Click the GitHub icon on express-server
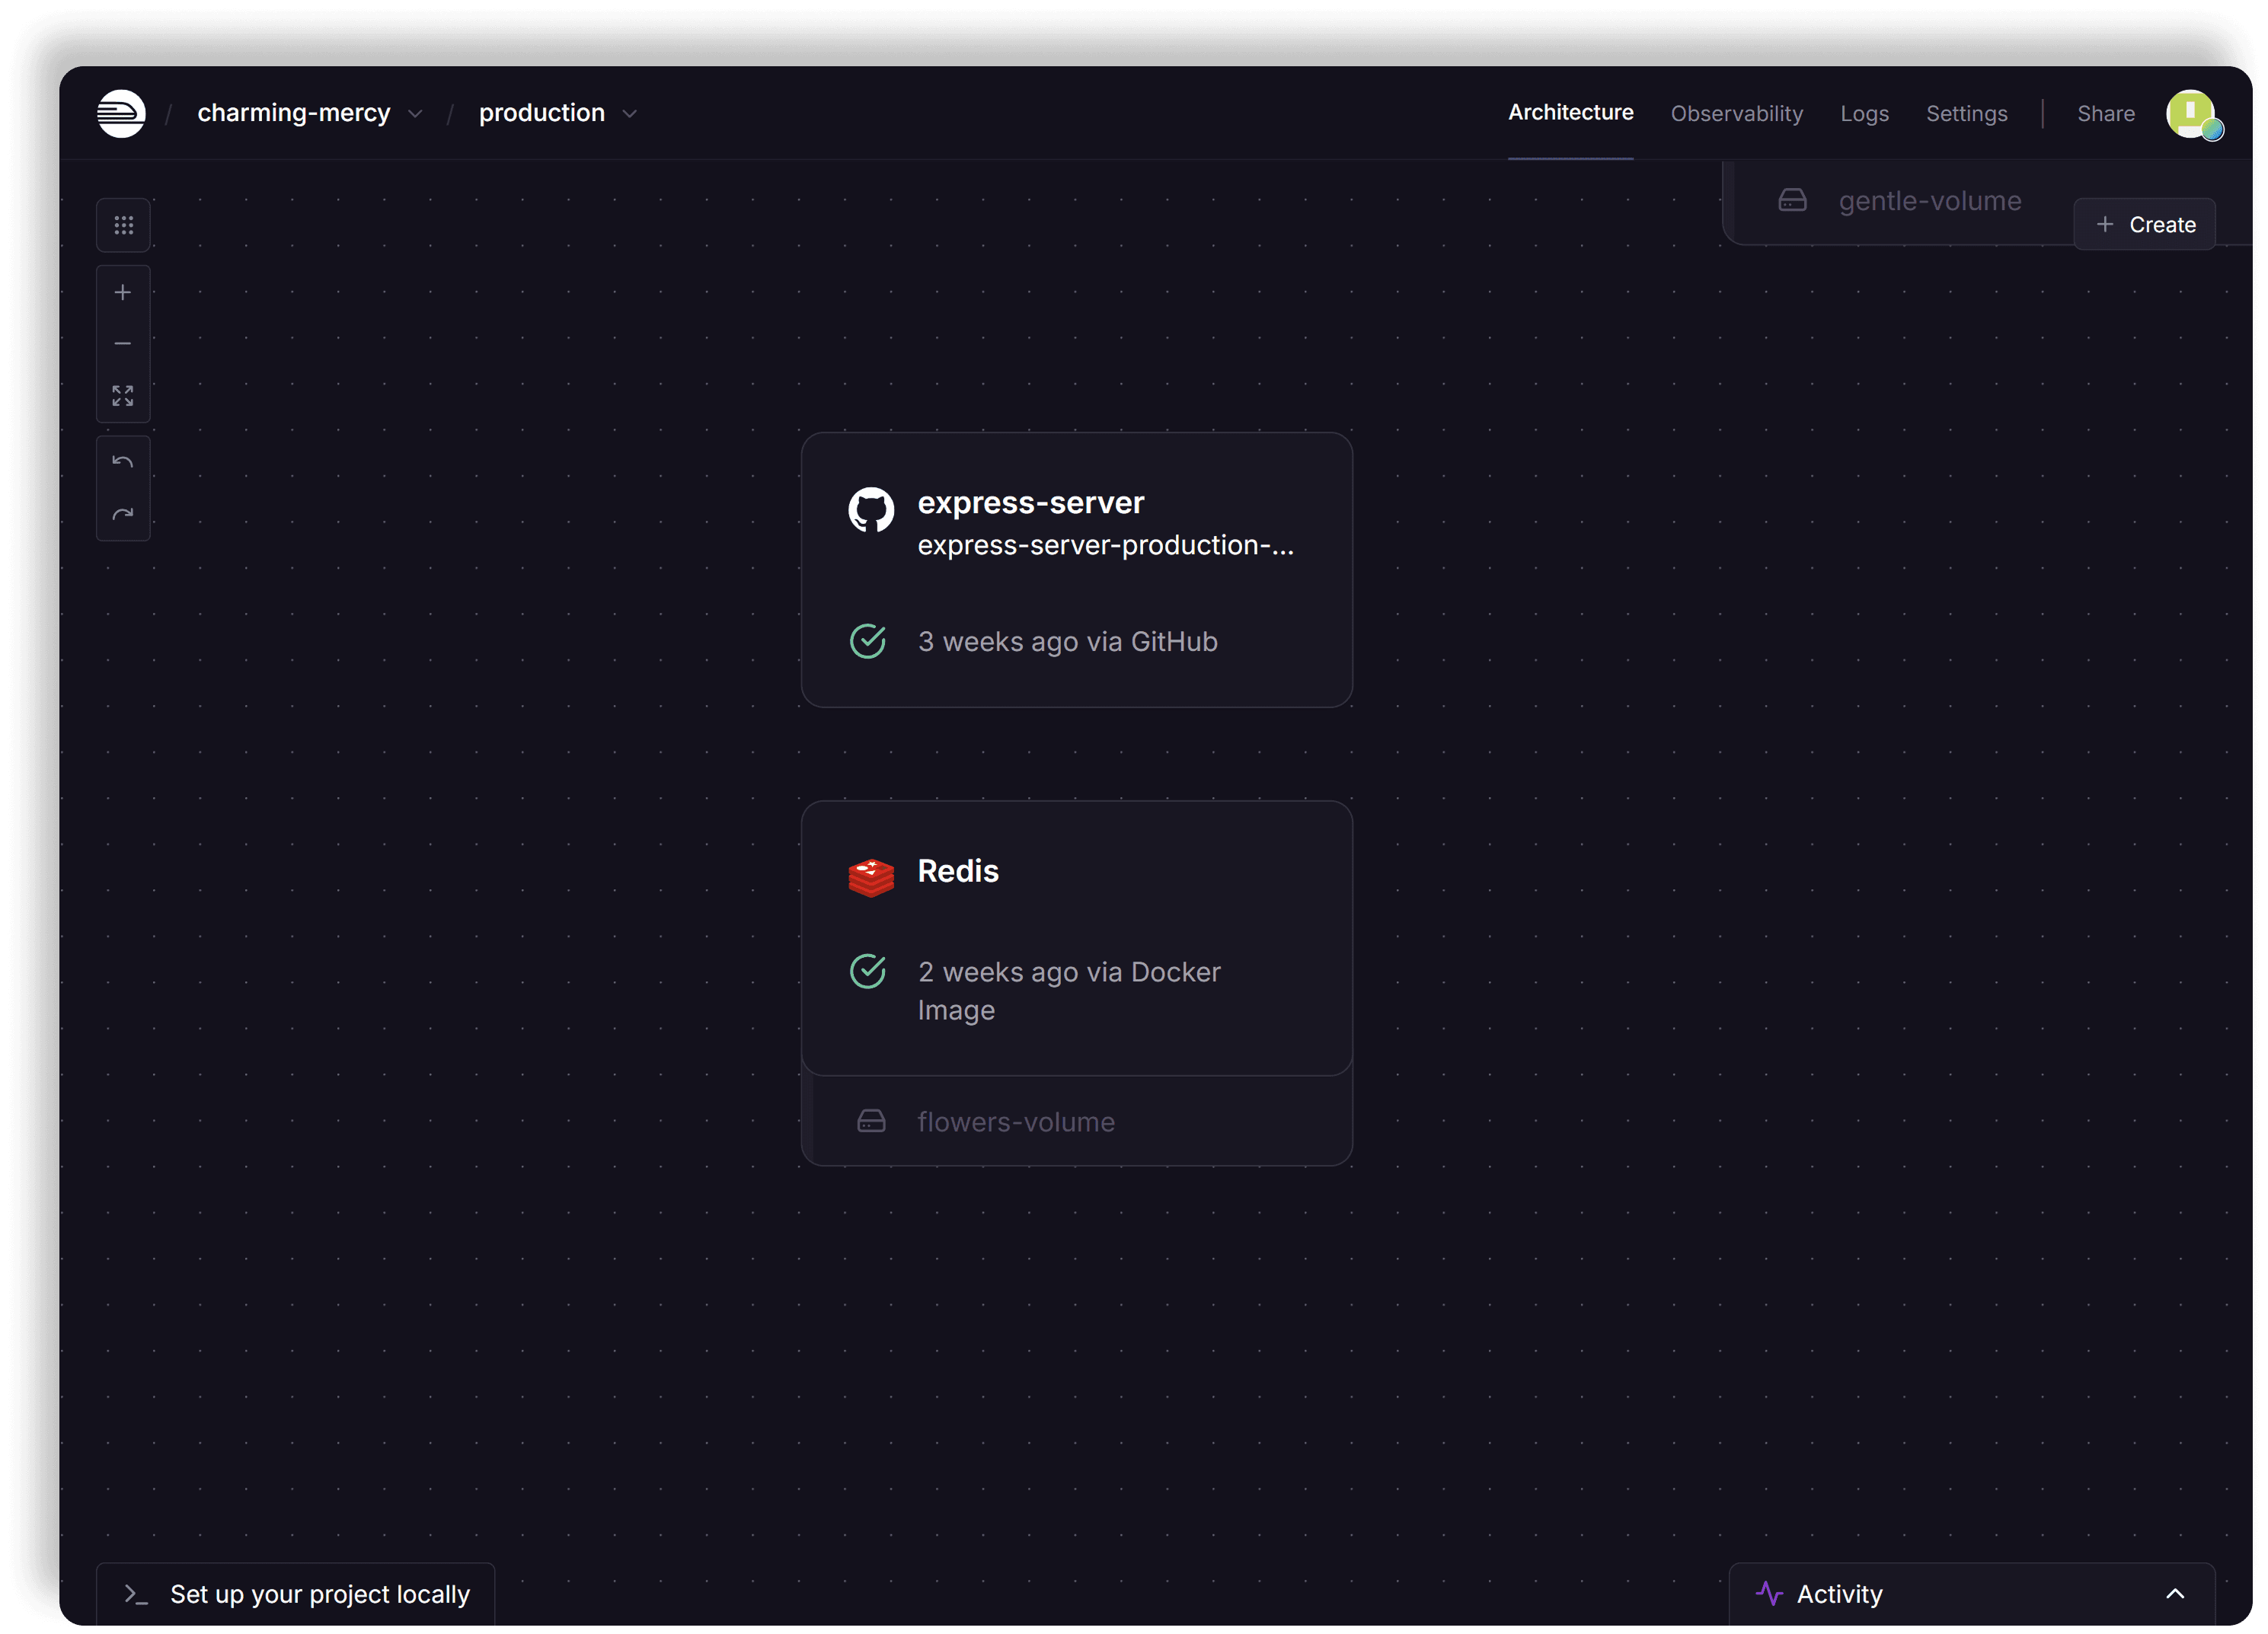Screen dimensions: 2268x1634 point(870,510)
